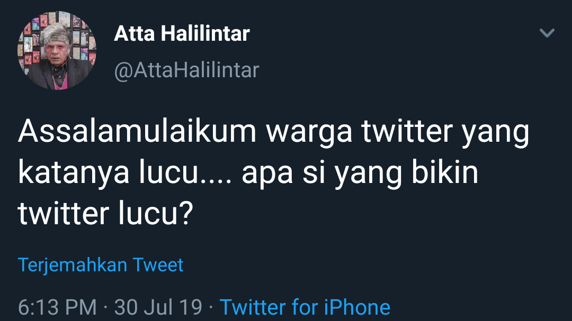Viewport: 572px width, 321px height.
Task: Show tweet actions using the caret icon
Action: tap(547, 34)
